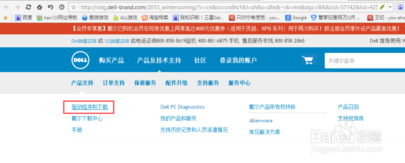Go forward with the browser forward arrow
Image resolution: width=405 pixels, height=163 pixels.
17,7
